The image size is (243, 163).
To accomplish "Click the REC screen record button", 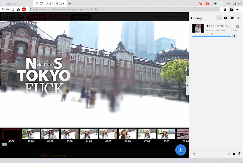I will 24,9.
